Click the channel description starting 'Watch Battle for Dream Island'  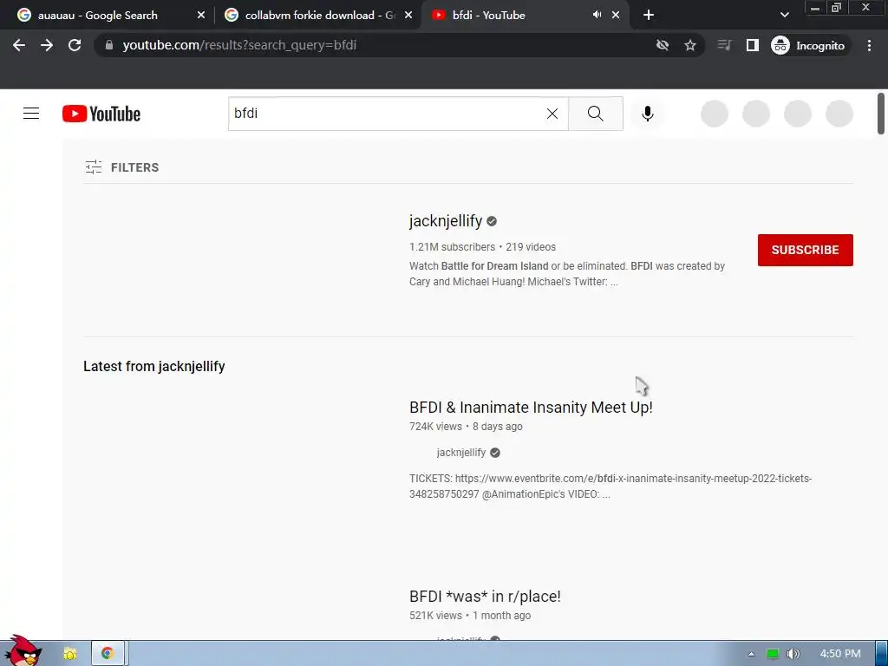point(567,273)
